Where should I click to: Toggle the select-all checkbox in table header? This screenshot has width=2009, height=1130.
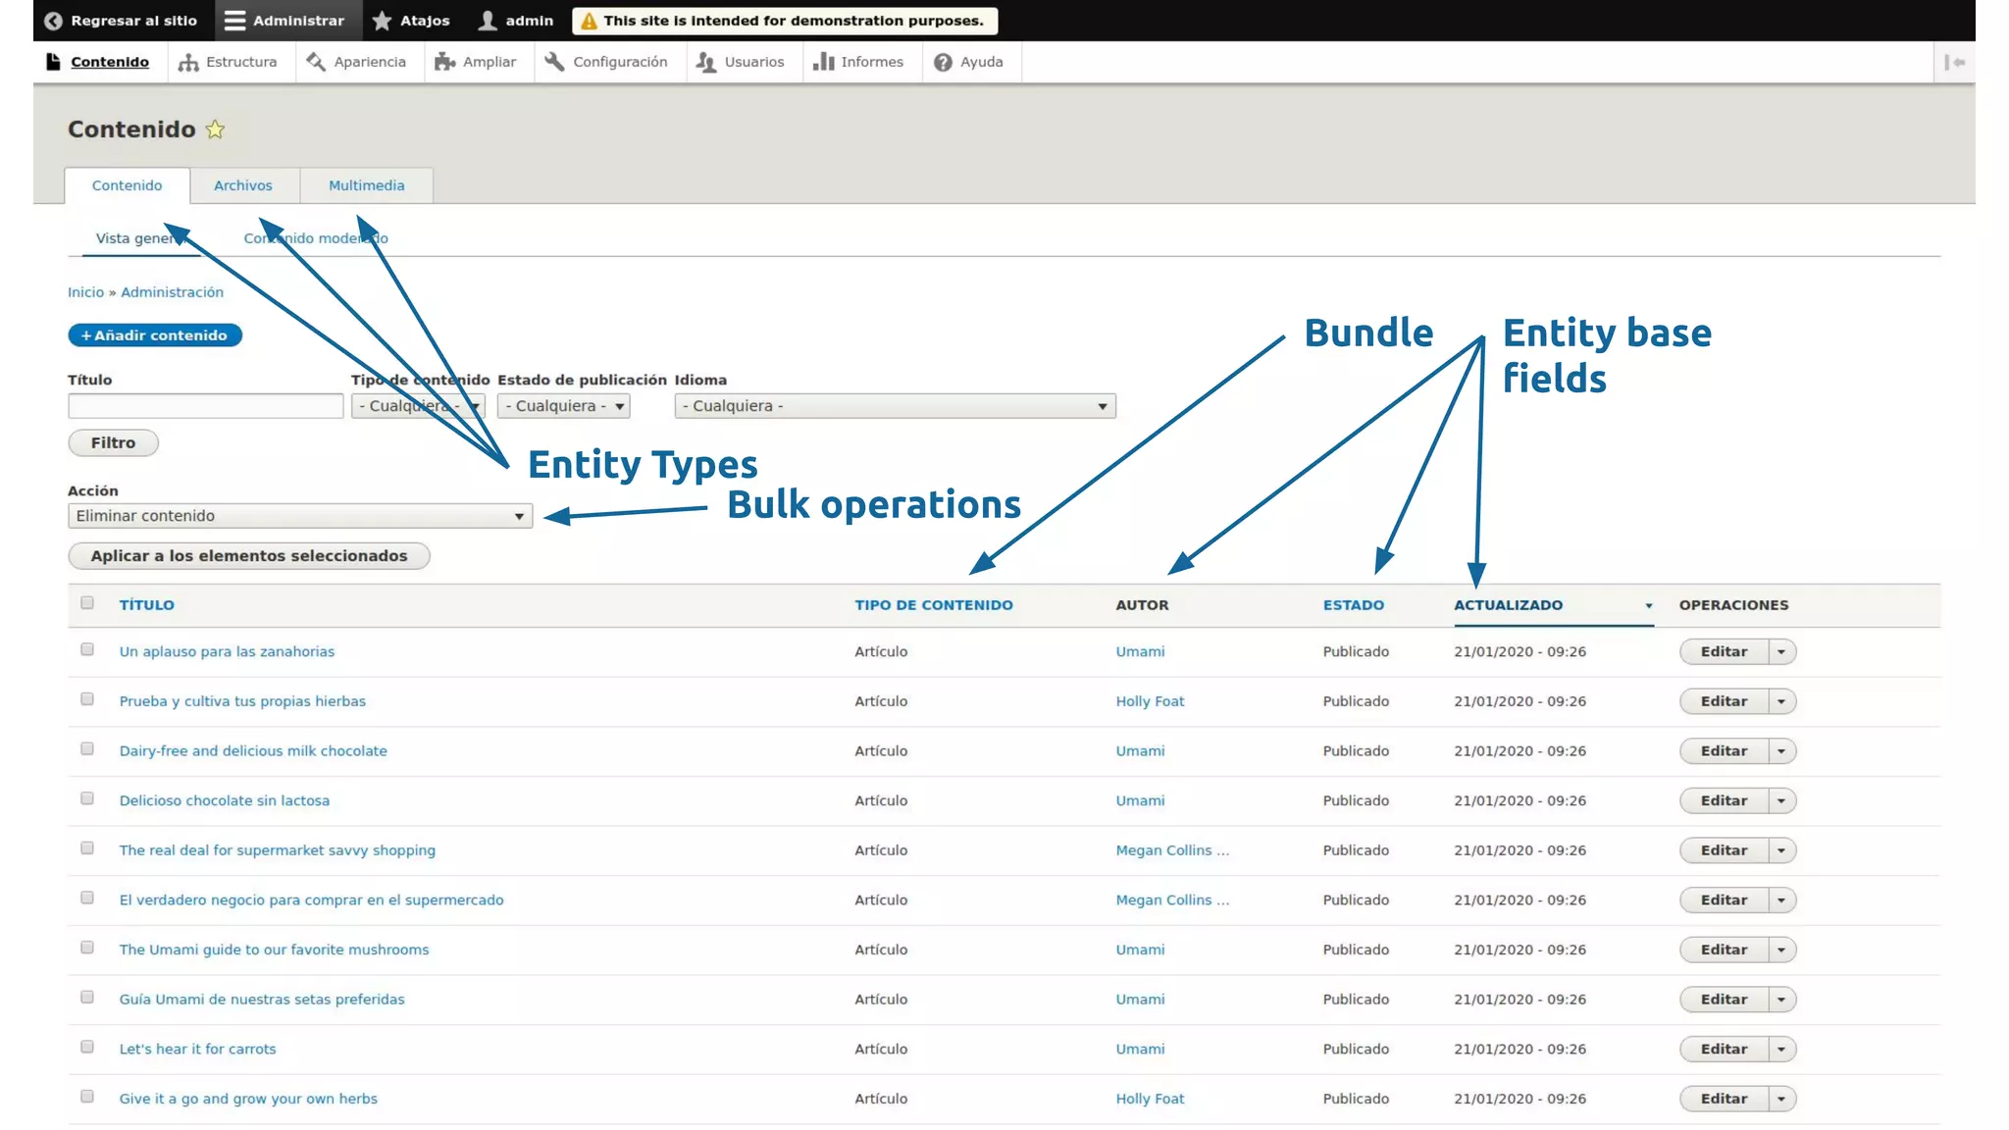tap(87, 603)
